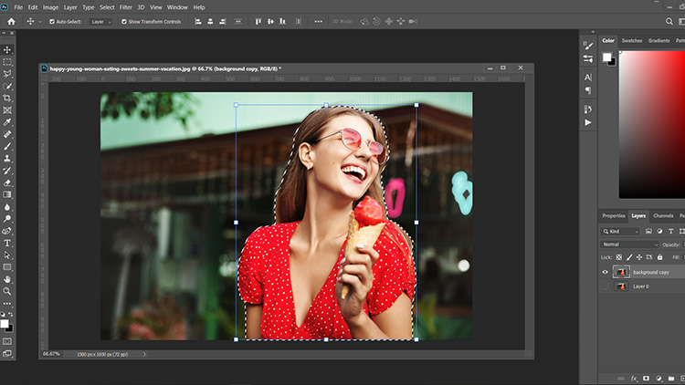Screen dimensions: 685x385
Task: Add a layer mask
Action: [646, 378]
